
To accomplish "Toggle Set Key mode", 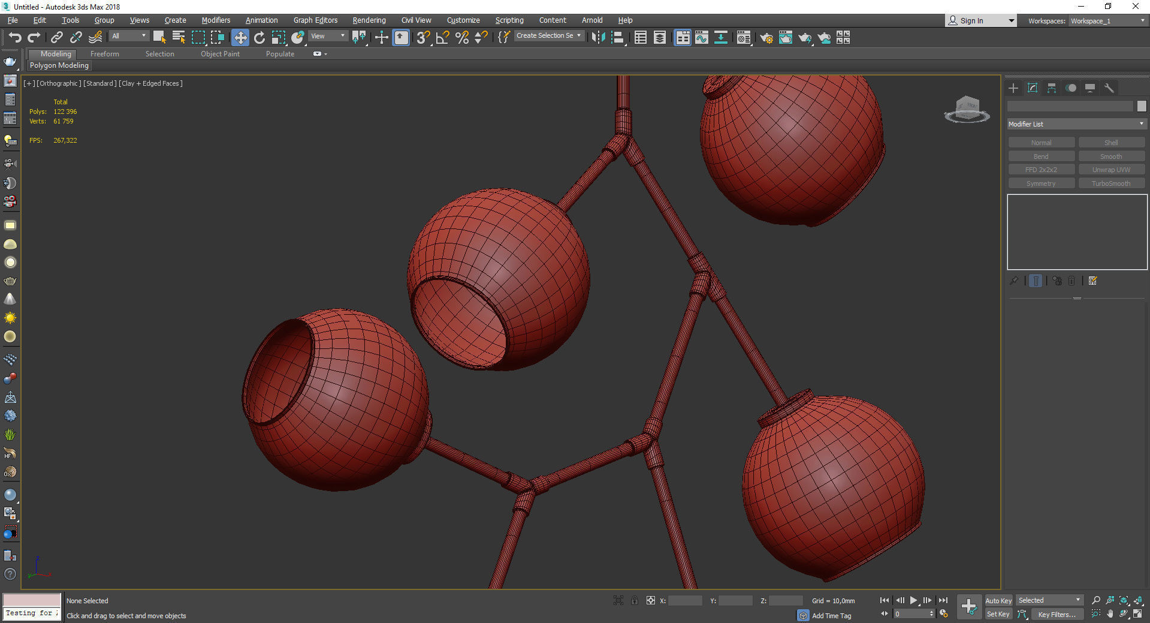I will coord(998,614).
